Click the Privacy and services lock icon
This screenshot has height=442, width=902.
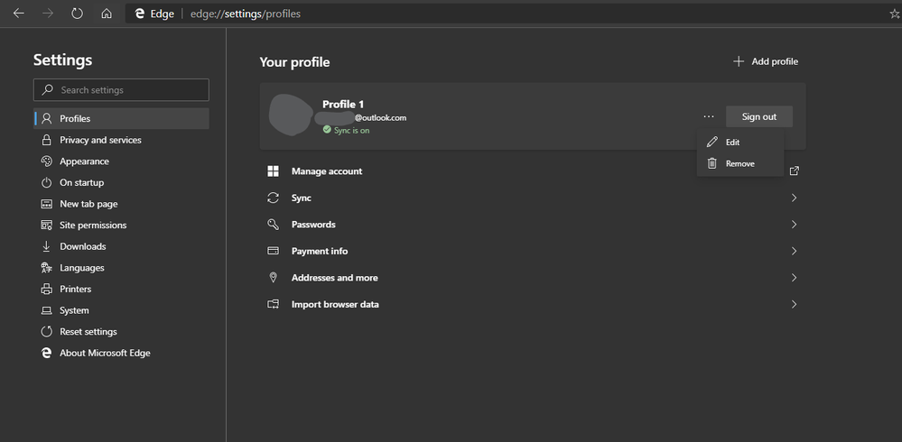tap(47, 140)
